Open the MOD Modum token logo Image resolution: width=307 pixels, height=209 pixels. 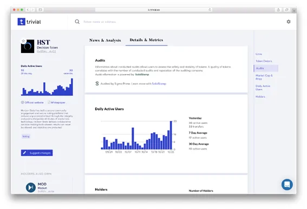click(31, 187)
